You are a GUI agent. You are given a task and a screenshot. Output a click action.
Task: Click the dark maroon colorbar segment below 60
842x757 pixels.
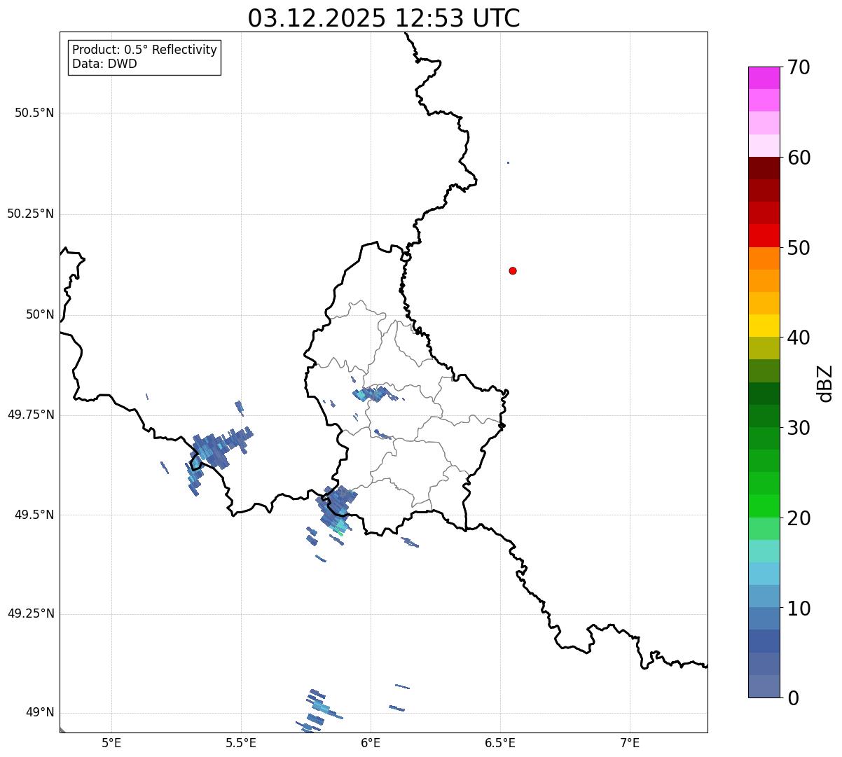coord(764,168)
